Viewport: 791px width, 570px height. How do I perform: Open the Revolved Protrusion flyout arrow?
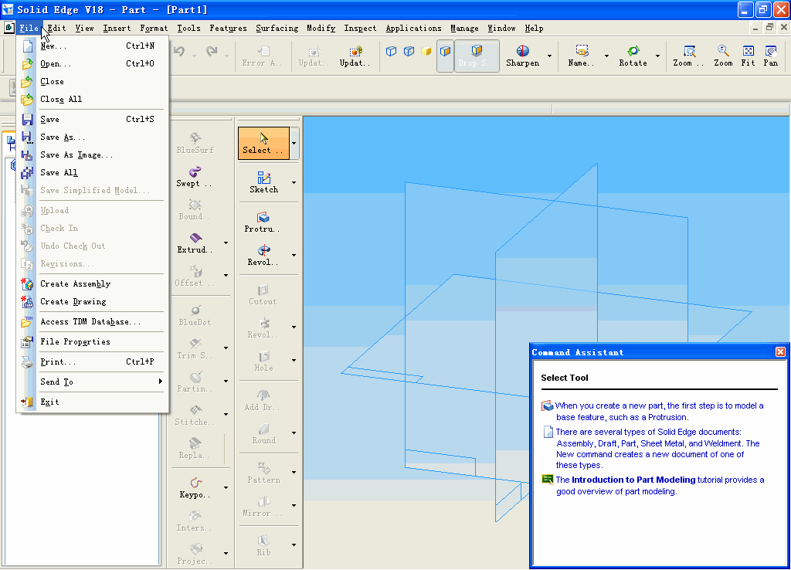coord(294,255)
